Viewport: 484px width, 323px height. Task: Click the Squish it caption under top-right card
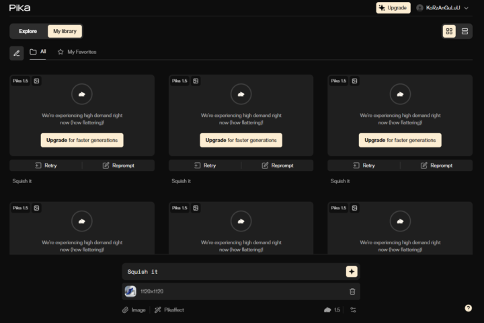pos(340,181)
